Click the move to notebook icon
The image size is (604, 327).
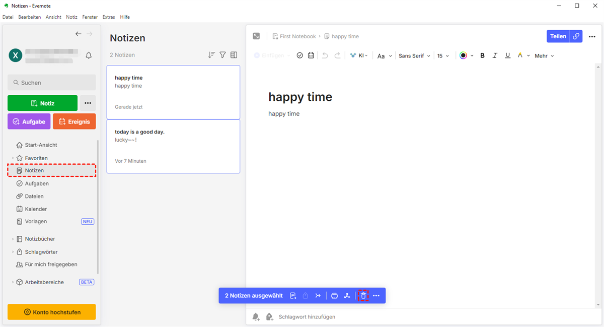(293, 296)
